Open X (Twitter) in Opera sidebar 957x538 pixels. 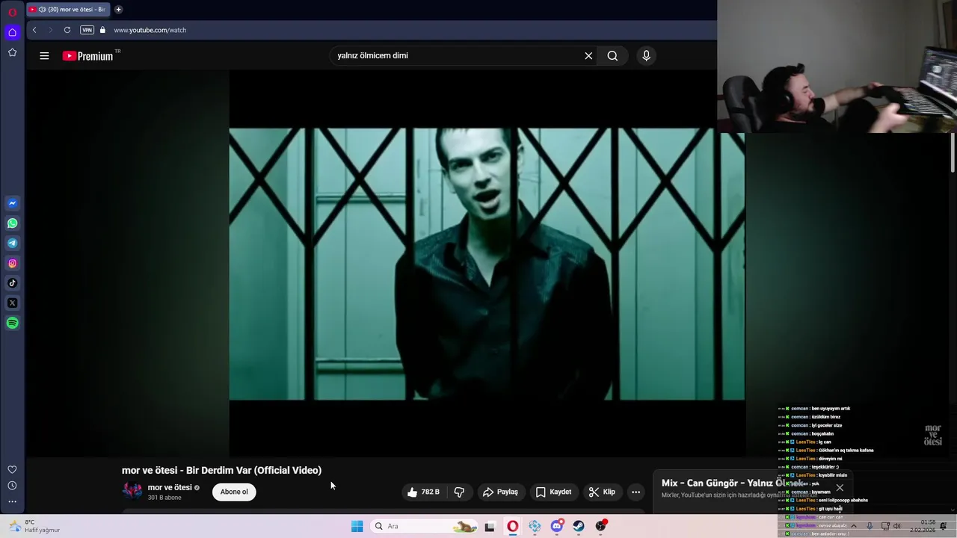tap(12, 303)
